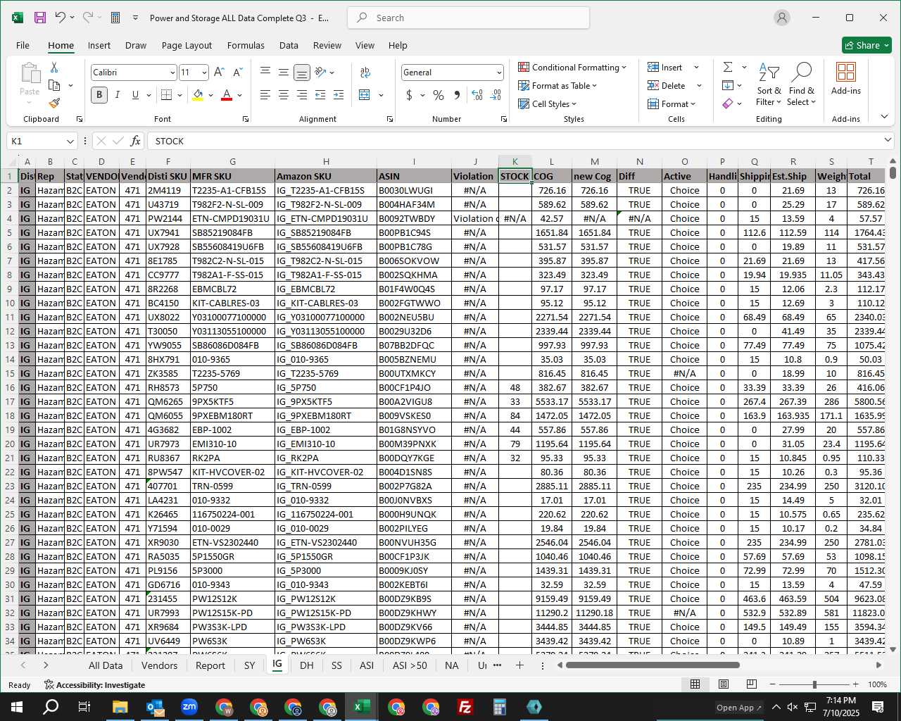Click Increase Indent icon
901x721 pixels.
click(x=339, y=95)
